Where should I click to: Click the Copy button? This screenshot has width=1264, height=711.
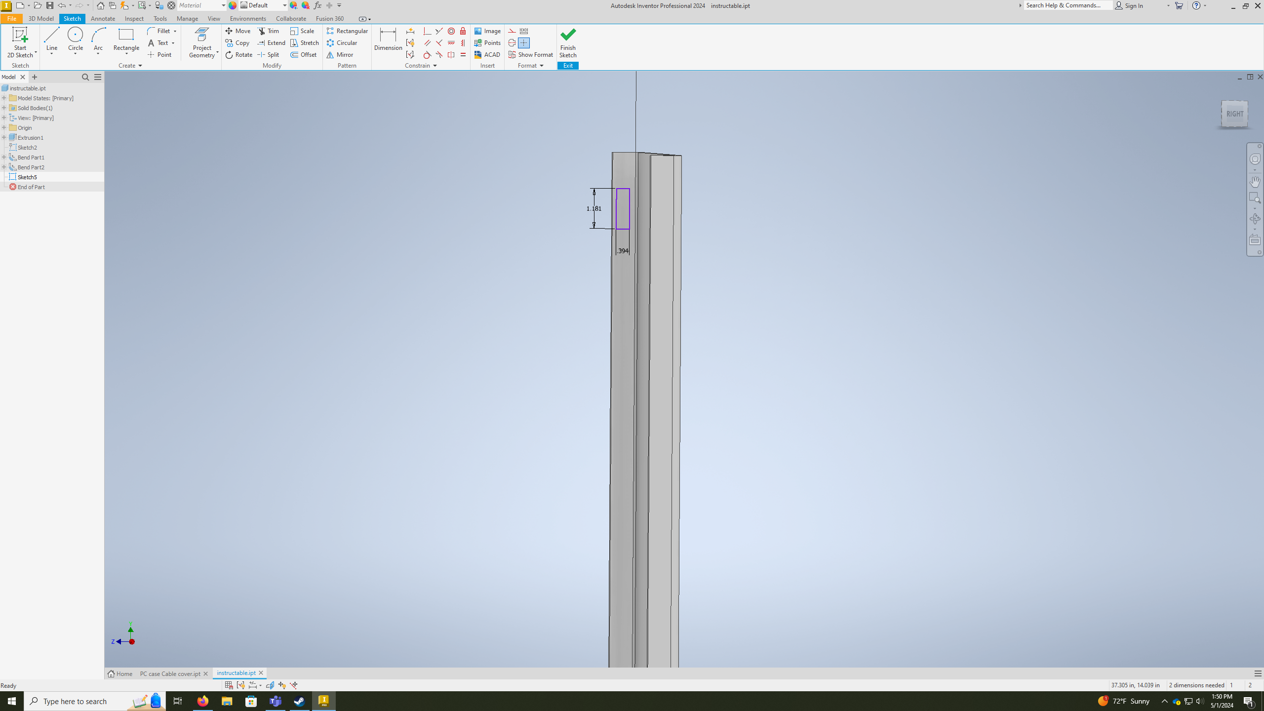pyautogui.click(x=237, y=42)
